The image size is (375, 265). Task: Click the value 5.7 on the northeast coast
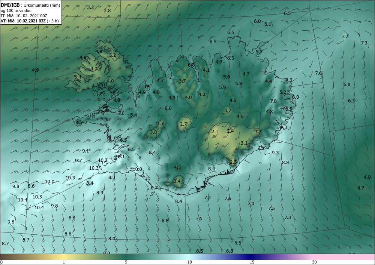click(259, 52)
